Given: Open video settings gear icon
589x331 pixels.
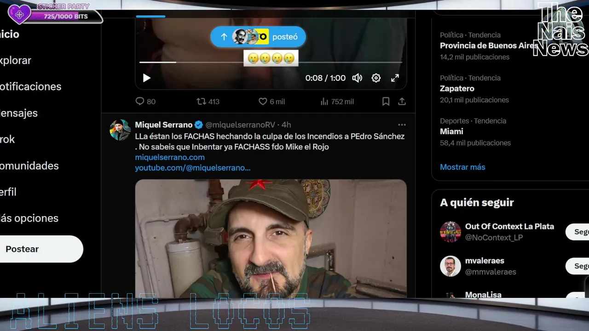Looking at the screenshot, I should pyautogui.click(x=376, y=78).
